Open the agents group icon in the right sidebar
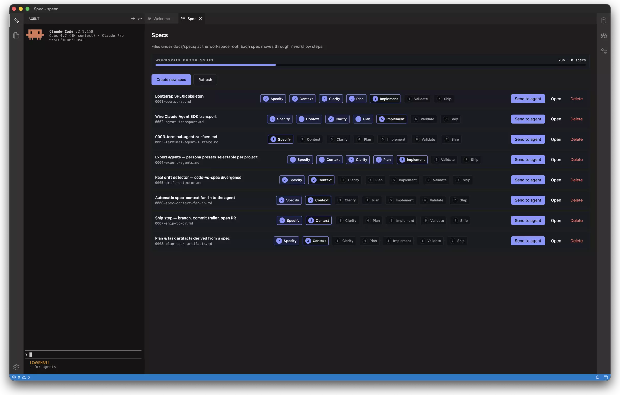 [603, 36]
